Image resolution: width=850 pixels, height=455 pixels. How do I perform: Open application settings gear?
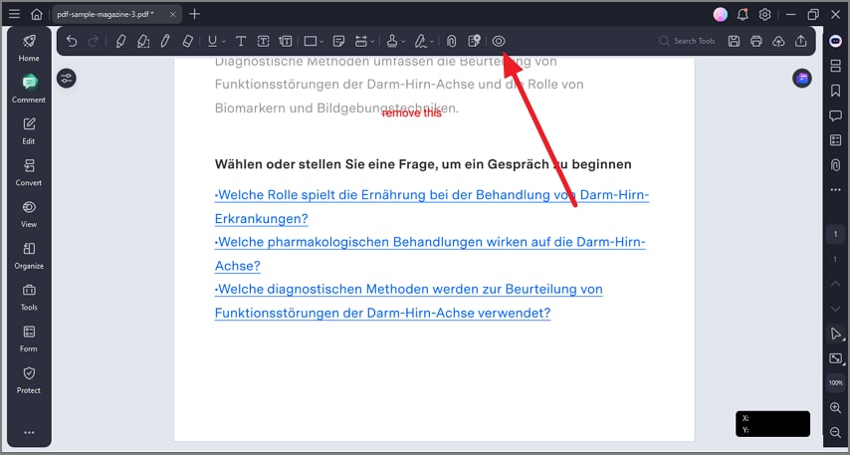[x=764, y=15]
